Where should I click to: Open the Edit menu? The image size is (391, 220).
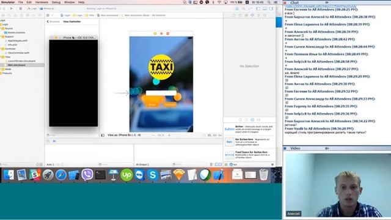click(29, 2)
